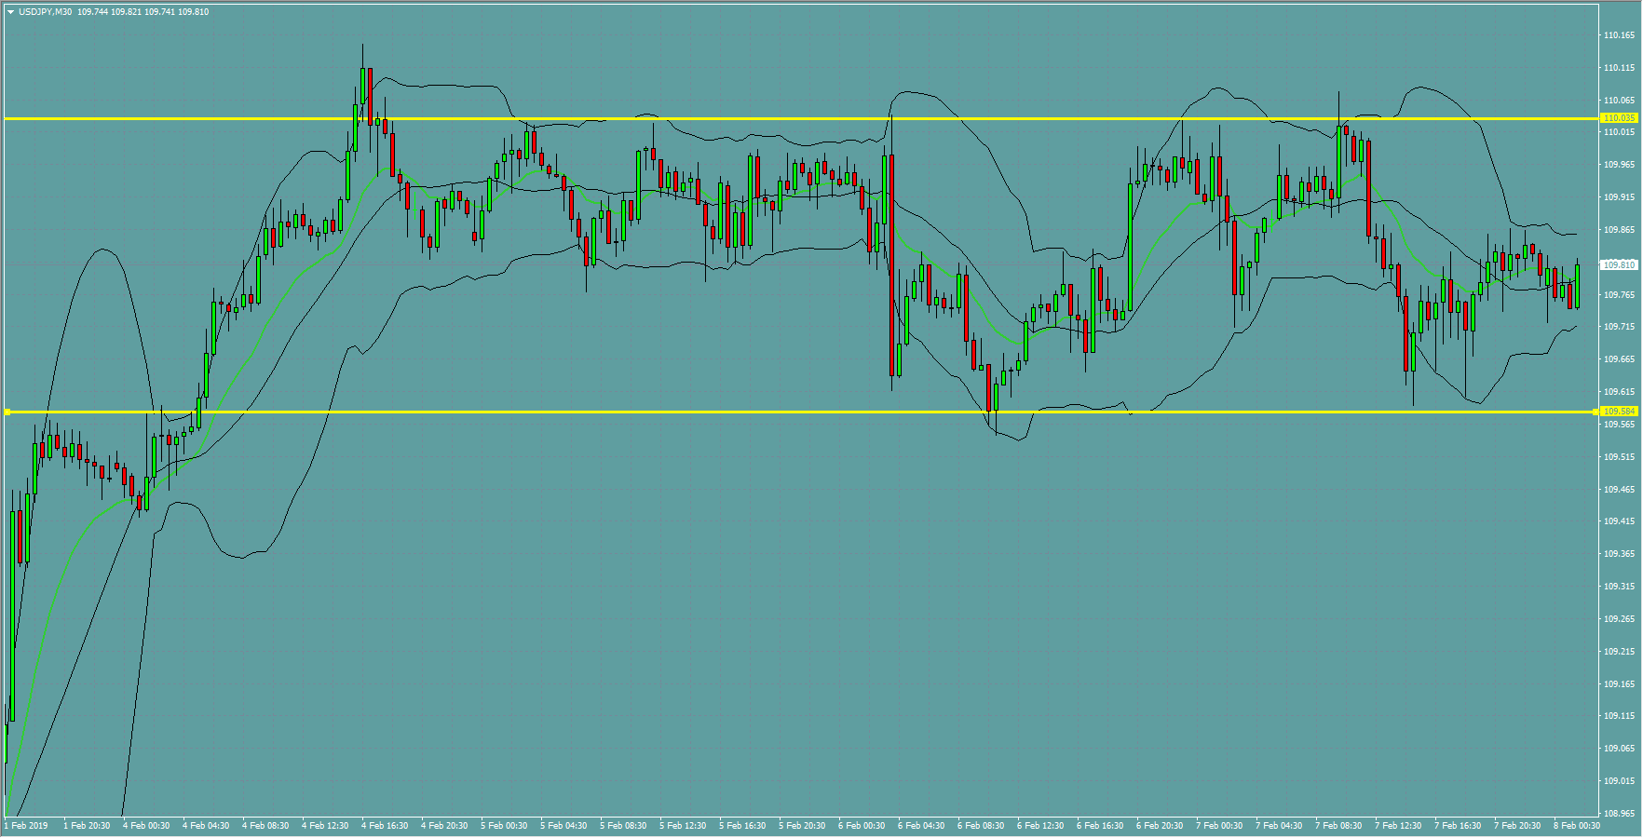Click the '1 Feb 20:30' time label
This screenshot has width=1643, height=838.
pyautogui.click(x=87, y=826)
